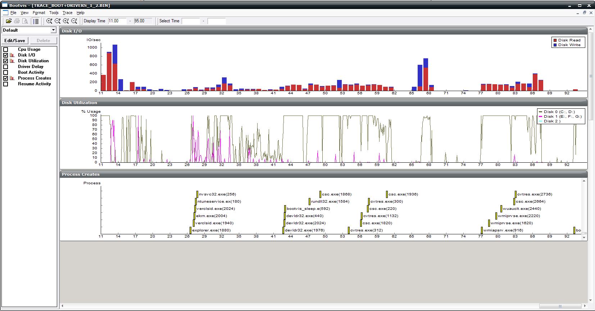
Task: Click the ekrn.exe(2004) process label
Action: (212, 216)
